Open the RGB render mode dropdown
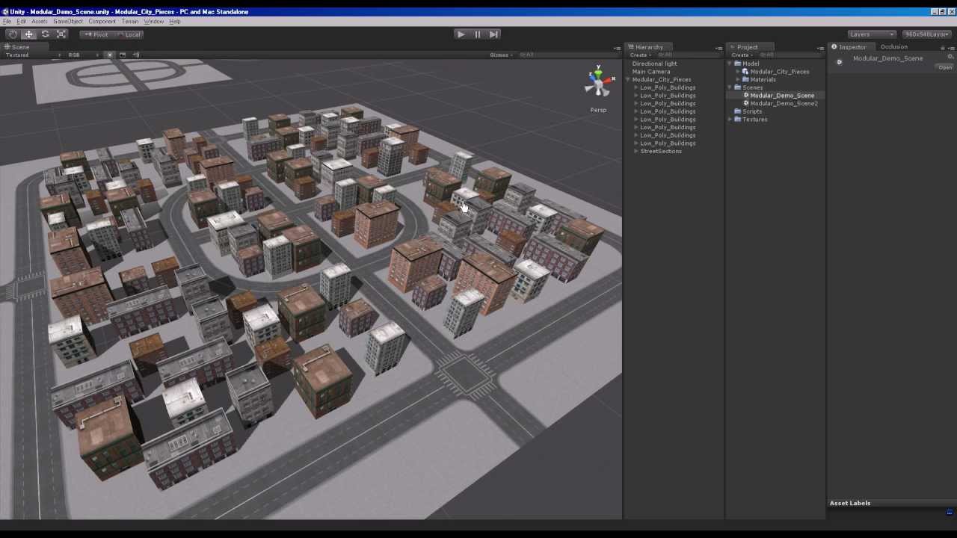957x538 pixels. click(83, 55)
